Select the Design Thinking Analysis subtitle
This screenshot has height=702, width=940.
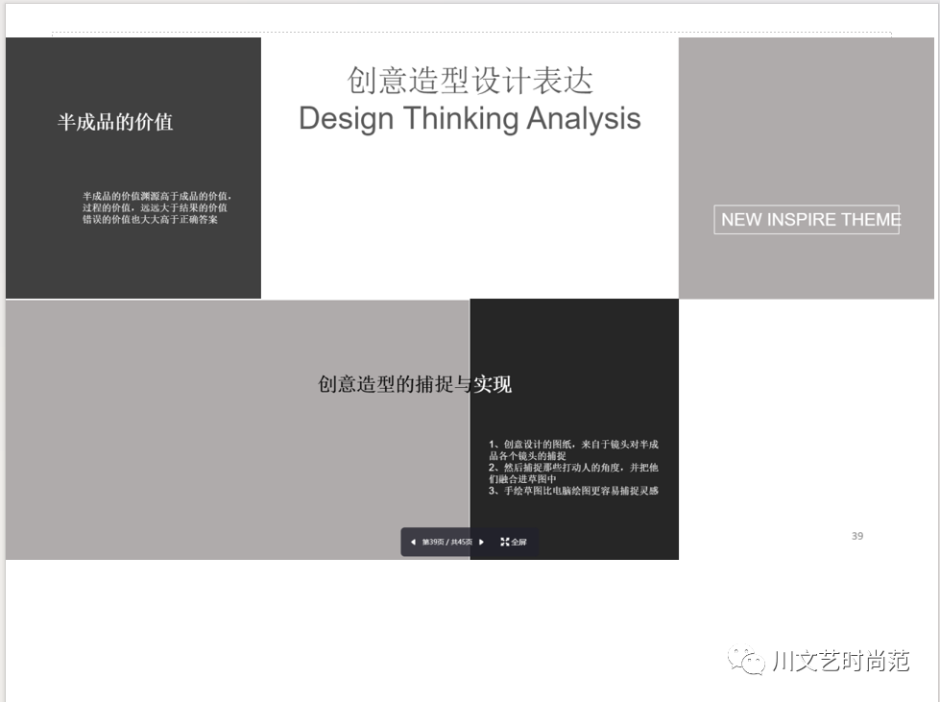pos(470,119)
